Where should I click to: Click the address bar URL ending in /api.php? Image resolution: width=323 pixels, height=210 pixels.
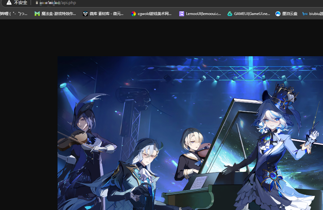coord(56,3)
